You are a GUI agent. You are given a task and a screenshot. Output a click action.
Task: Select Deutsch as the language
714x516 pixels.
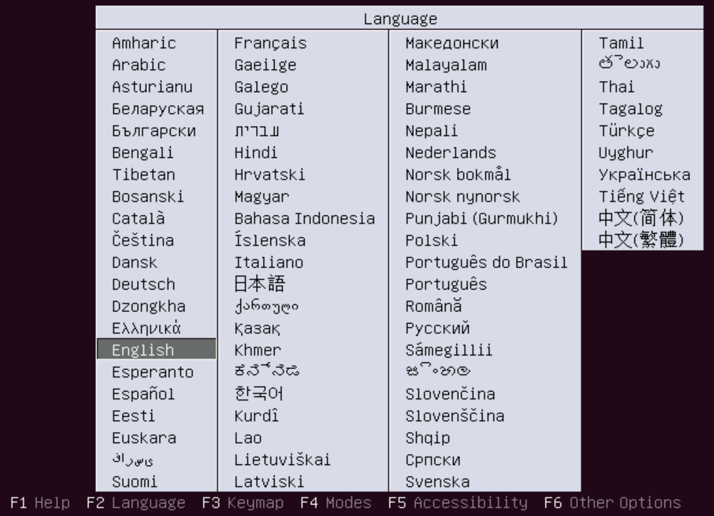[x=143, y=284]
